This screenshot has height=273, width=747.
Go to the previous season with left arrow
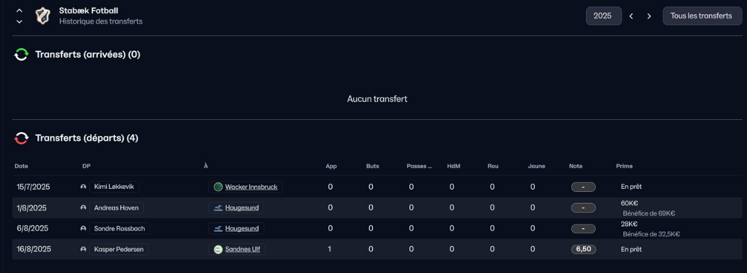[631, 16]
